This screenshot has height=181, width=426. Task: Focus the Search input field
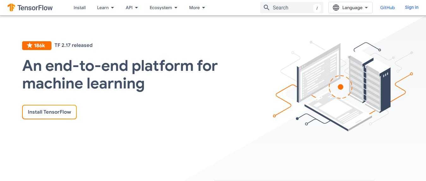(292, 8)
